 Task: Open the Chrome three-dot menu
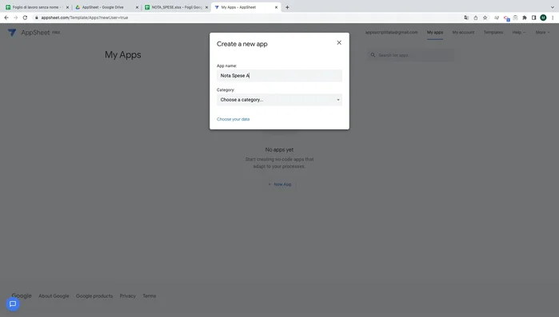[x=553, y=18]
